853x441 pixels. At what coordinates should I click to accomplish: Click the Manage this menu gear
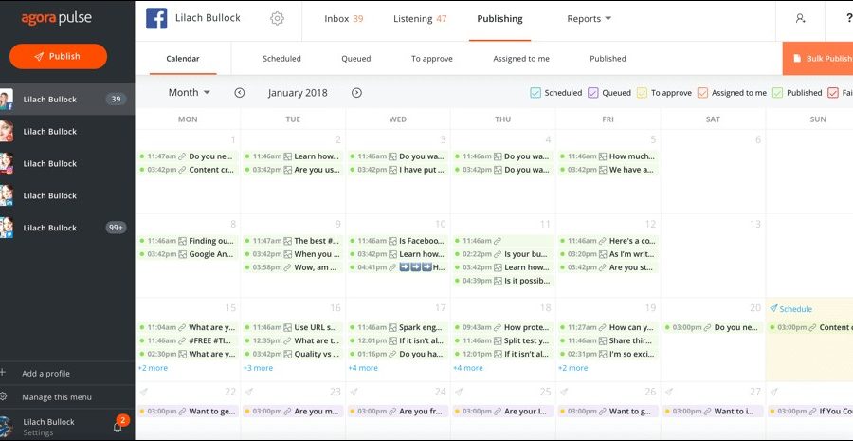point(5,396)
